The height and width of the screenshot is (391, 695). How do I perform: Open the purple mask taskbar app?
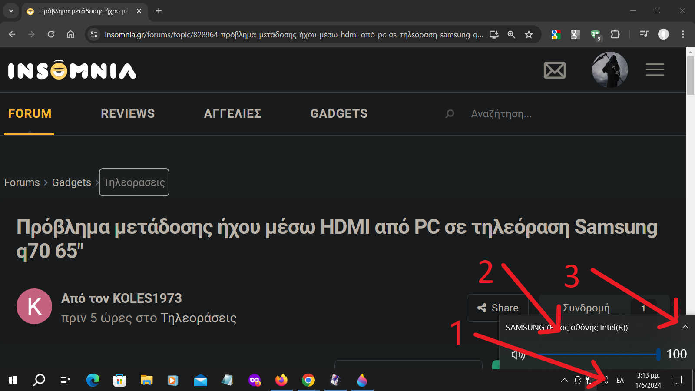pyautogui.click(x=255, y=381)
